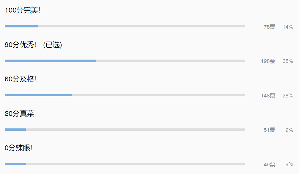Click the 51票 vote count
The image size is (299, 174).
269,130
